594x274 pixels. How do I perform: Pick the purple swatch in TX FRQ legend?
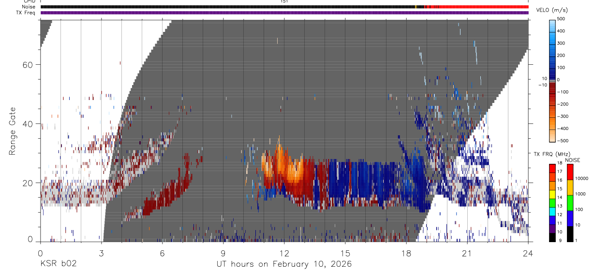click(552, 228)
